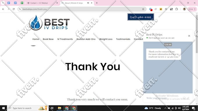The image size is (198, 111).
Task: Open the Testimonials page link
Action: [123, 39]
